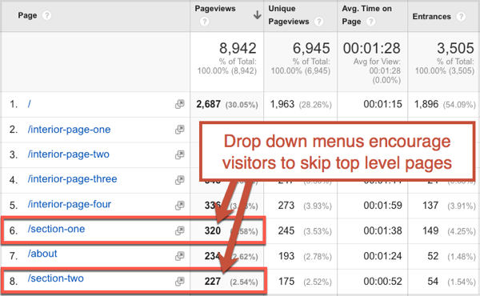
Task: Open the external link icon for /interior-page-two
Action: pos(180,154)
